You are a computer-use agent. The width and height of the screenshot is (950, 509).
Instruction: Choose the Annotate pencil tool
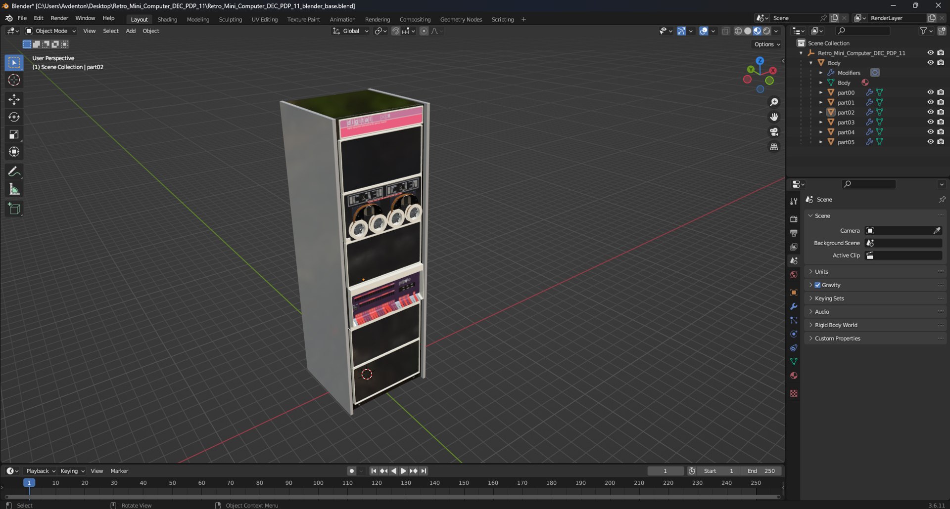coord(14,171)
